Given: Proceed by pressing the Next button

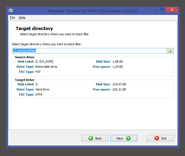Looking at the screenshot, I should pos(124,138).
